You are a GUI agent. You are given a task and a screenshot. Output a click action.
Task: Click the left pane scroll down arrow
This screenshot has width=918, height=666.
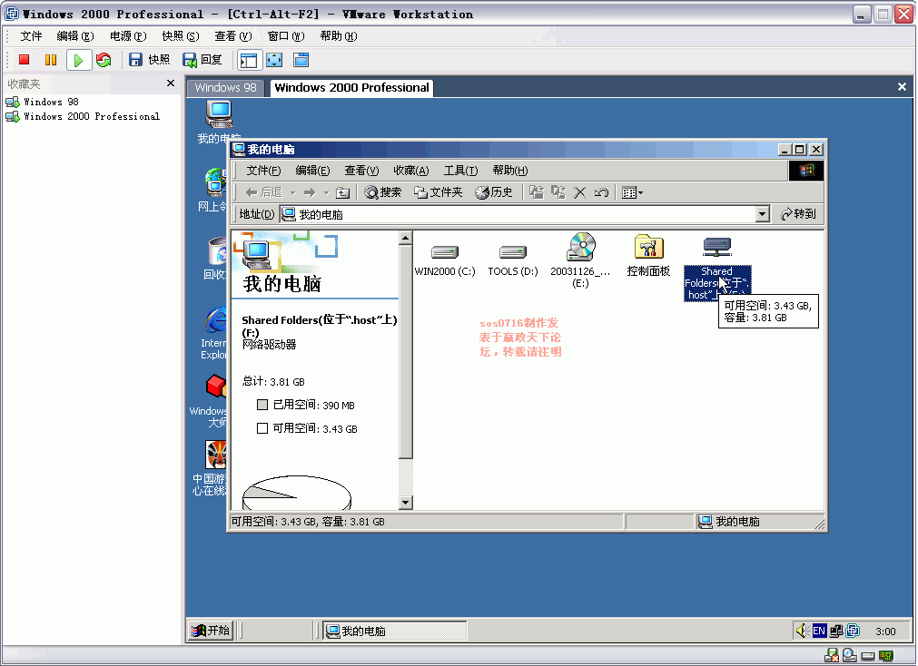[x=405, y=502]
